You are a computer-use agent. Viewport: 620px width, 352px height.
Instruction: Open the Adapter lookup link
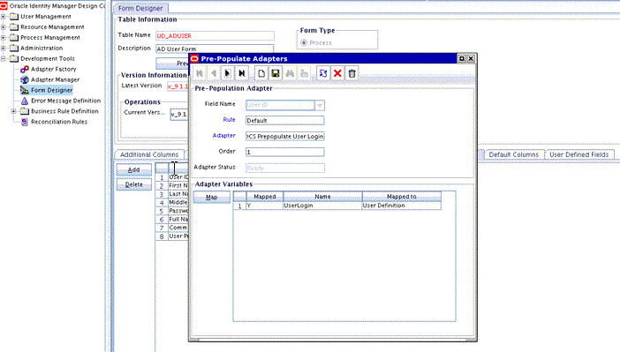pos(223,136)
